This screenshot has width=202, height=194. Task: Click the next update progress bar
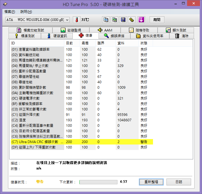99,182
